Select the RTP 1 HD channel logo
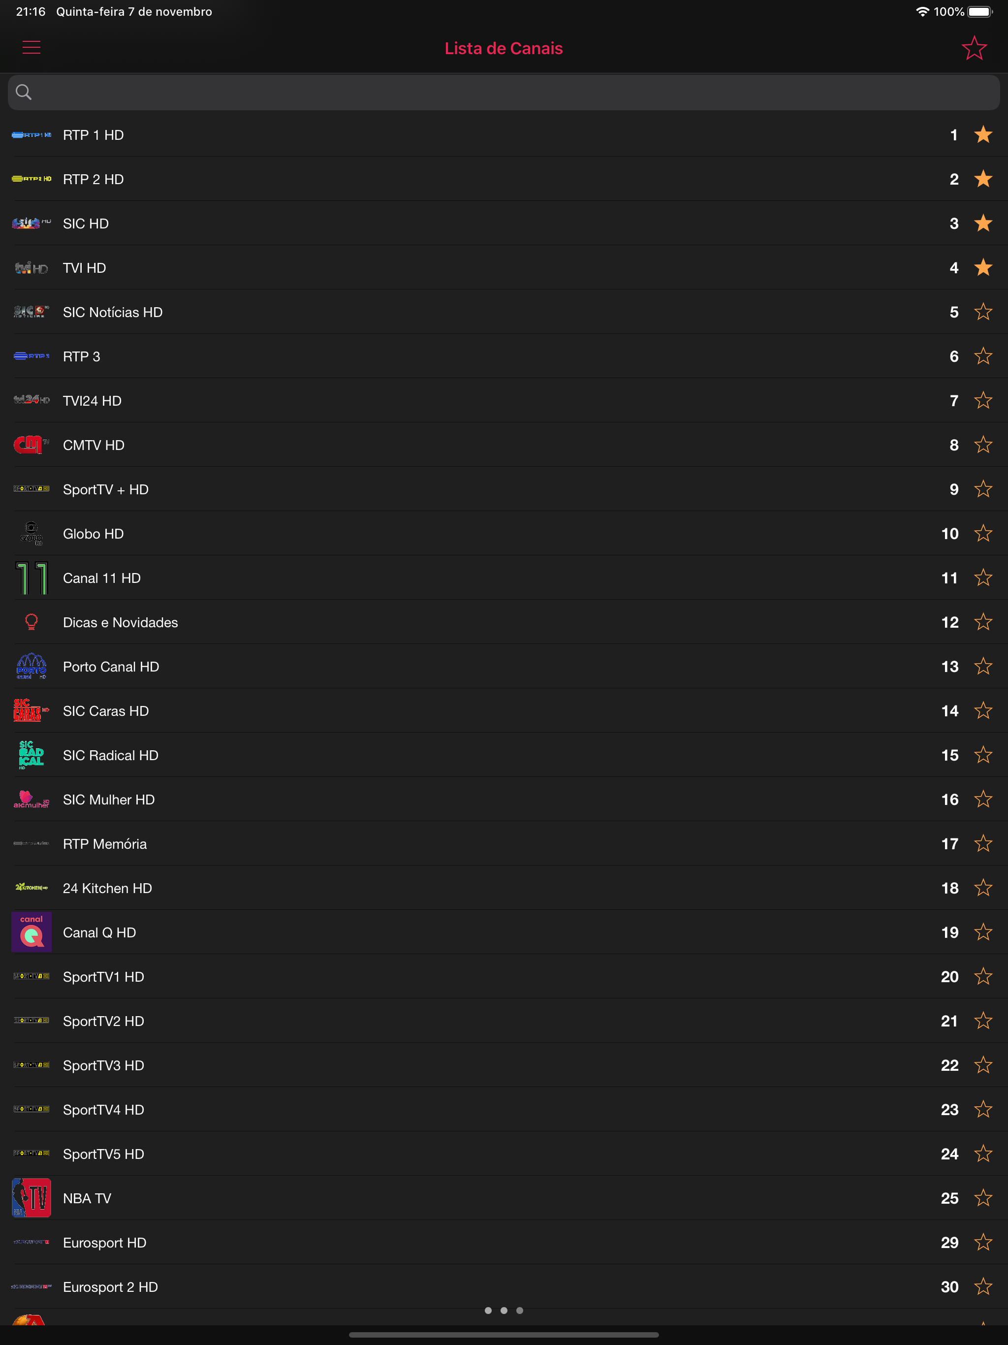Image resolution: width=1008 pixels, height=1345 pixels. tap(31, 134)
